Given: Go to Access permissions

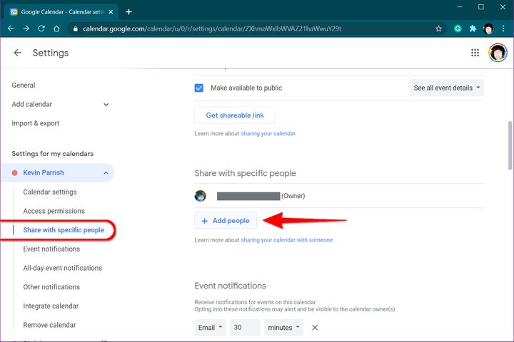Looking at the screenshot, I should tap(54, 211).
